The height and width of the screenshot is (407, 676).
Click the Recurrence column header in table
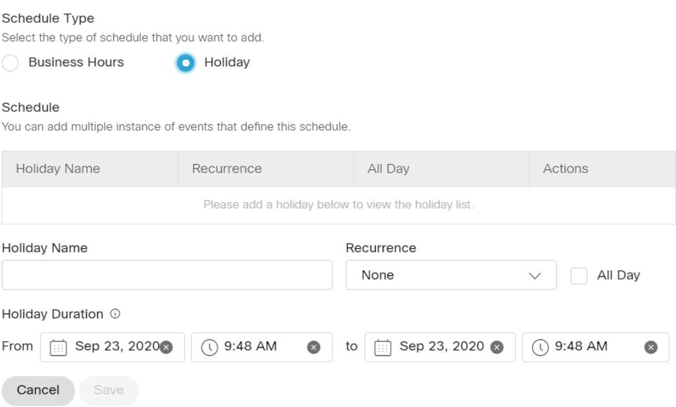click(x=227, y=169)
